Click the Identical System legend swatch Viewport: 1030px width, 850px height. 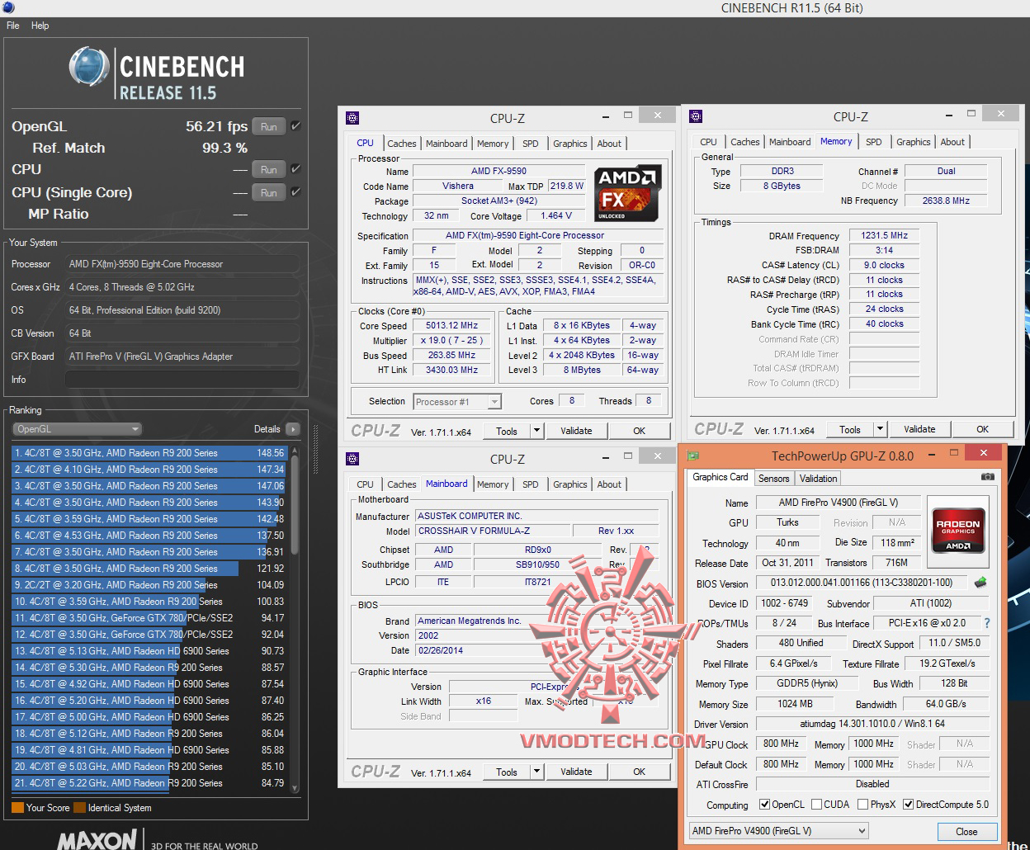79,808
